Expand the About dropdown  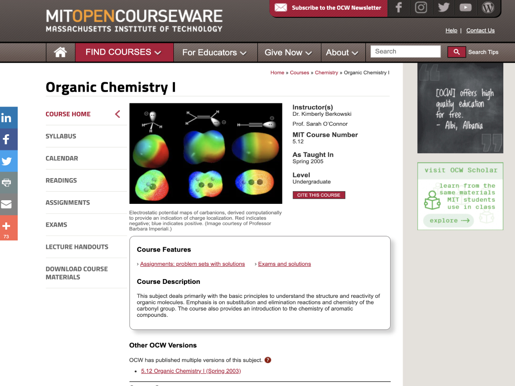[x=343, y=52]
